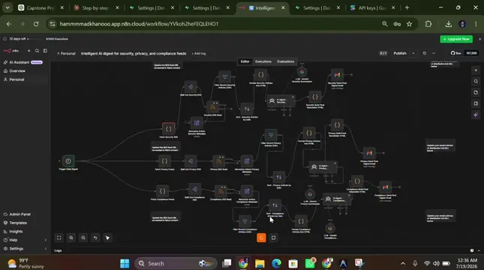Open the Filter Recent Security Articles node
Screen dimensions: 484x270
224,76
